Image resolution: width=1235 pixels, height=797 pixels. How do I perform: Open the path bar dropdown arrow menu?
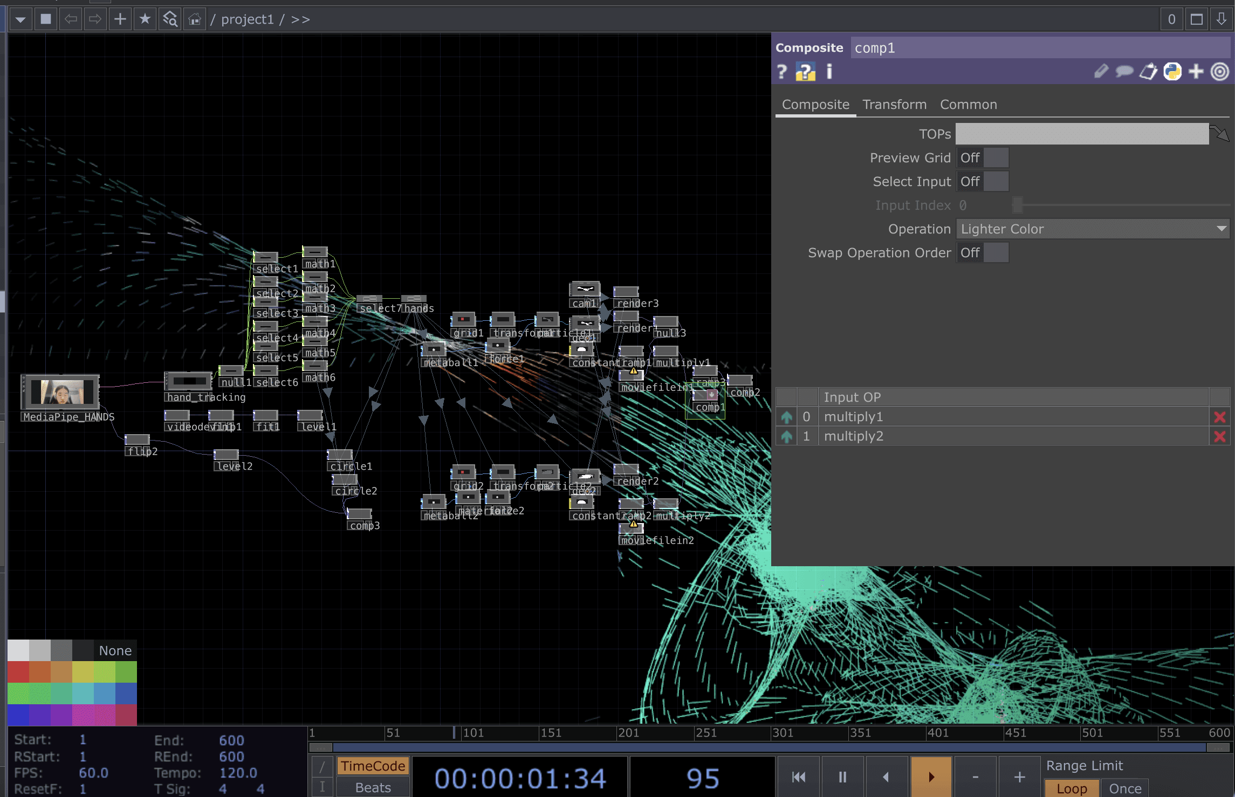coord(20,19)
